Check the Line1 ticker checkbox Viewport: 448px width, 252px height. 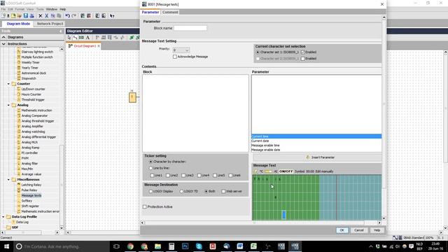coord(152,176)
